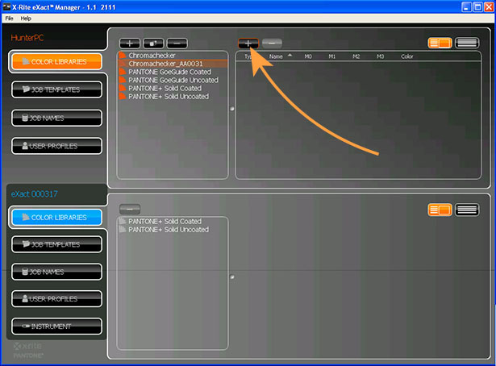The image size is (496, 366).
Task: Select PANTONE GoeGuide Coated library
Action: (173, 72)
